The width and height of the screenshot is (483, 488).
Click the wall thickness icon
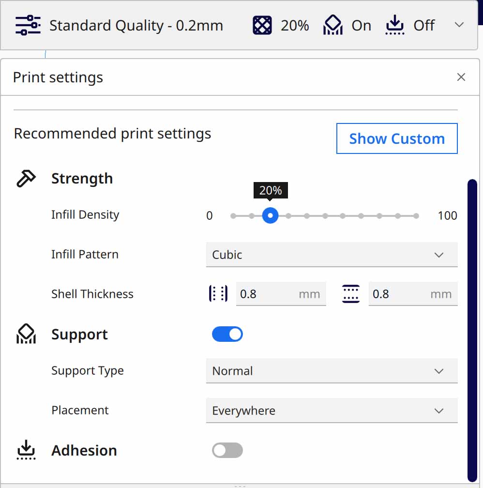[218, 294]
